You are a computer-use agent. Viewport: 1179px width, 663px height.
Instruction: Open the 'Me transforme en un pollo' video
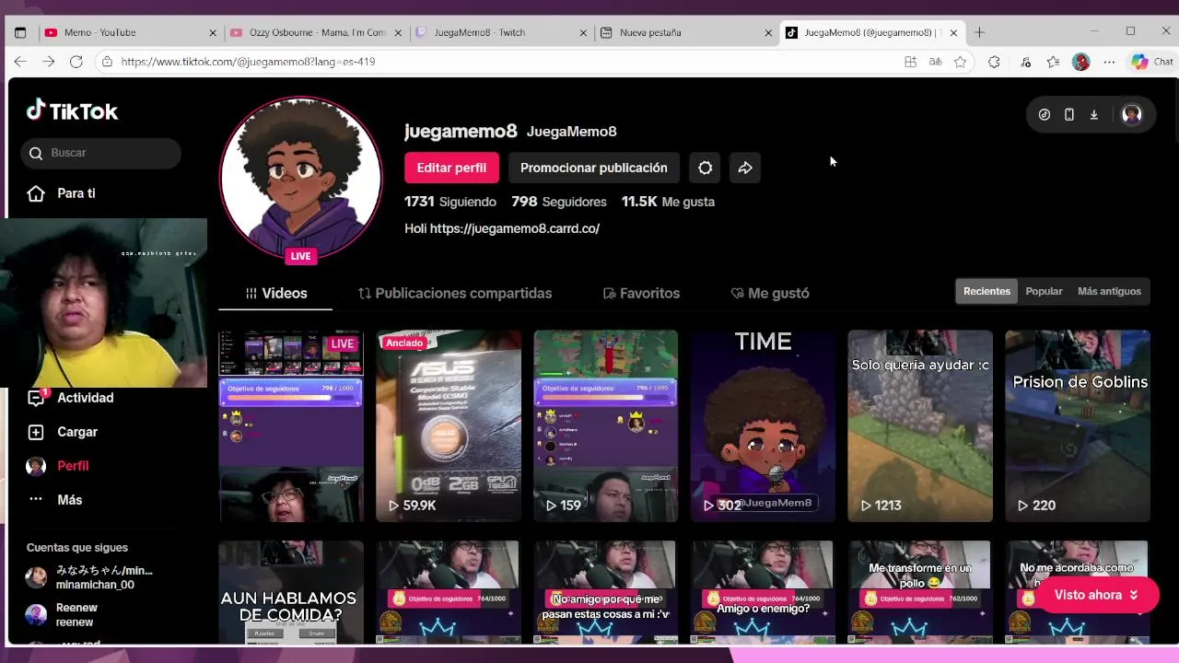click(x=920, y=592)
